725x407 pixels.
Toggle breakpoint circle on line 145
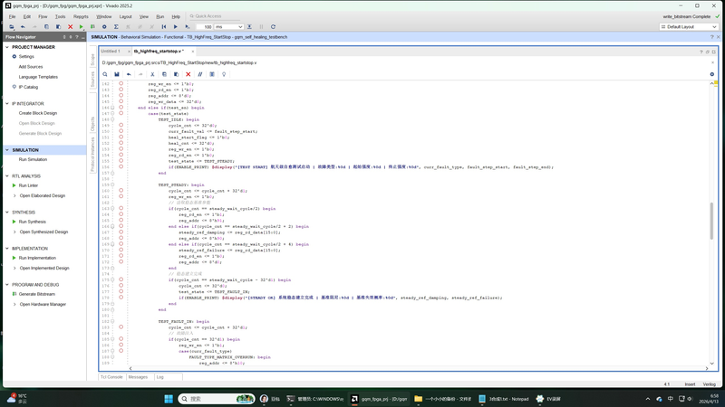coord(121,101)
